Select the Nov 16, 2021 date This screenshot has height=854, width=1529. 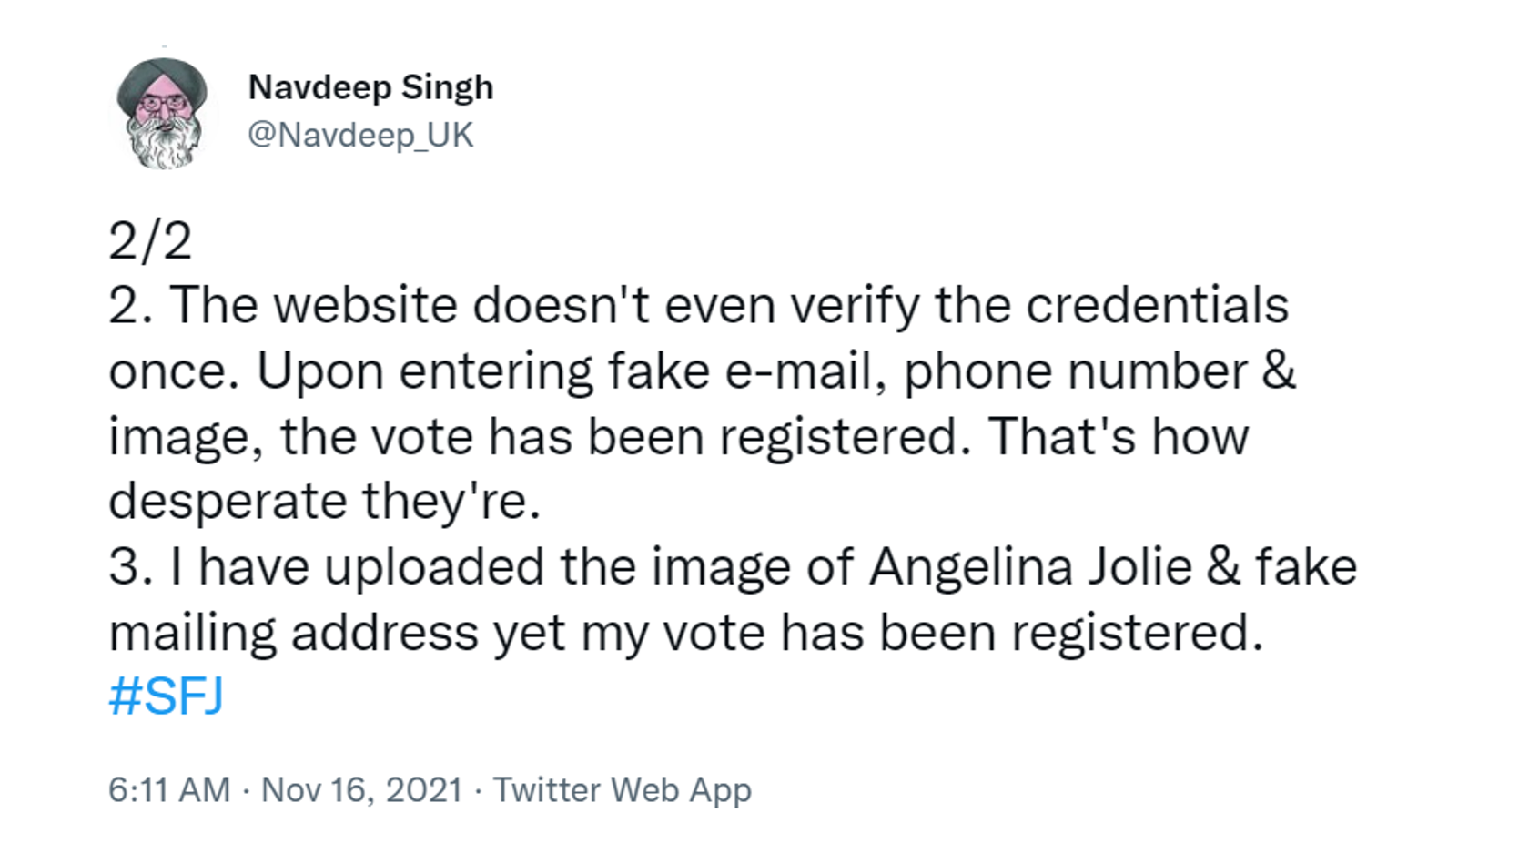point(362,789)
